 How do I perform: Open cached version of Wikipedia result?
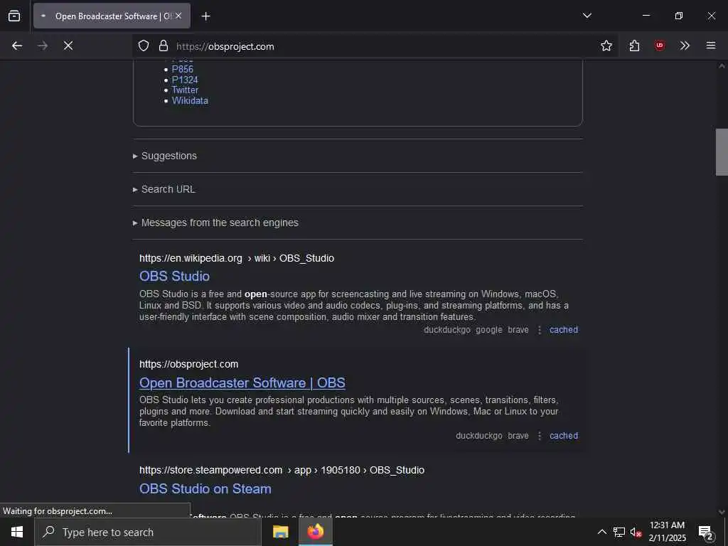click(564, 330)
